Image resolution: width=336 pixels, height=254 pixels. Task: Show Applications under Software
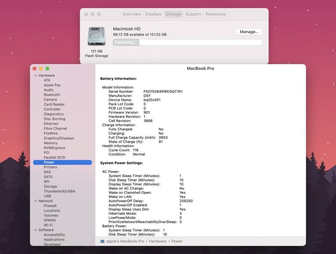(54, 240)
